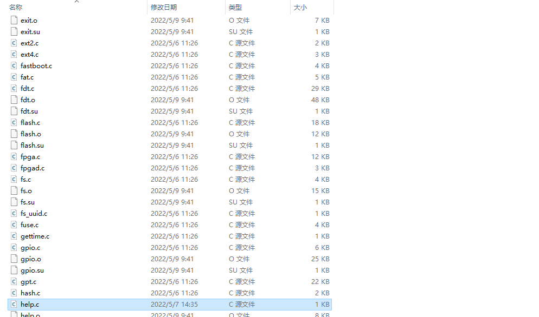The width and height of the screenshot is (539, 317).
Task: Sort by the 修改日期 column header
Action: point(164,7)
